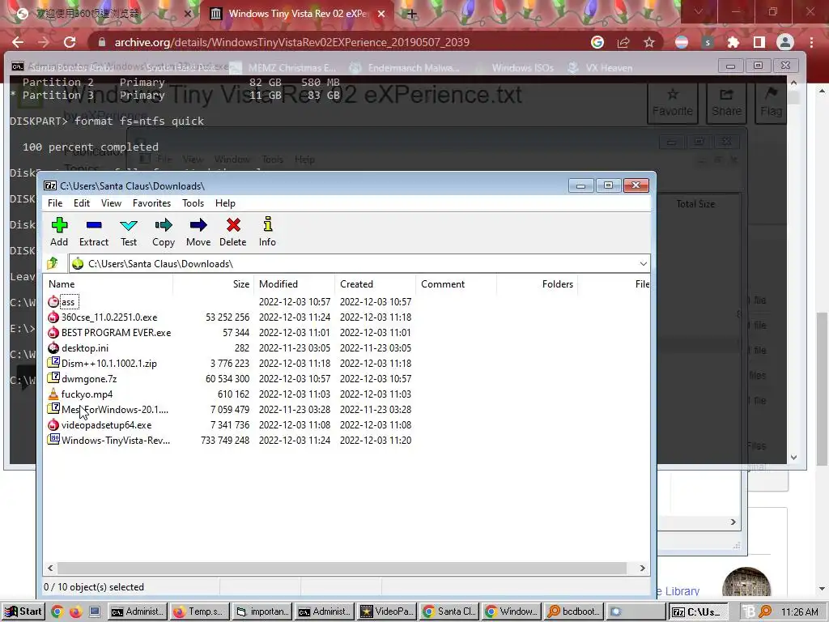Viewport: 829px width, 622px height.
Task: Select fuckyo.mp4 video file
Action: click(87, 394)
